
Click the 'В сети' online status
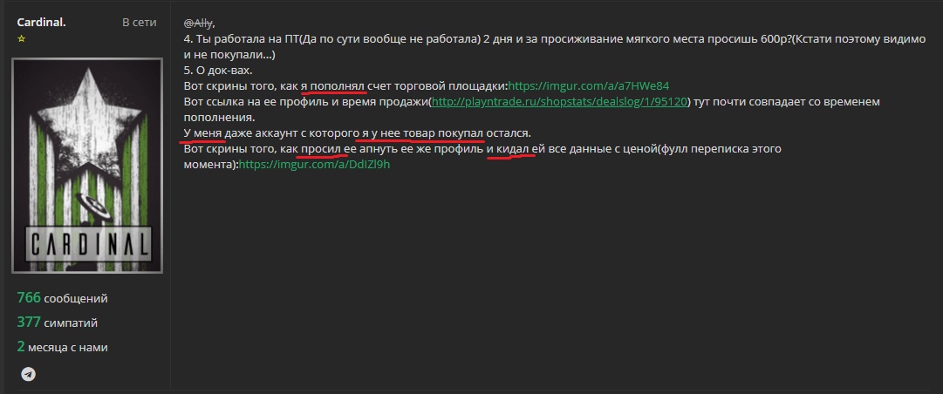coord(139,22)
